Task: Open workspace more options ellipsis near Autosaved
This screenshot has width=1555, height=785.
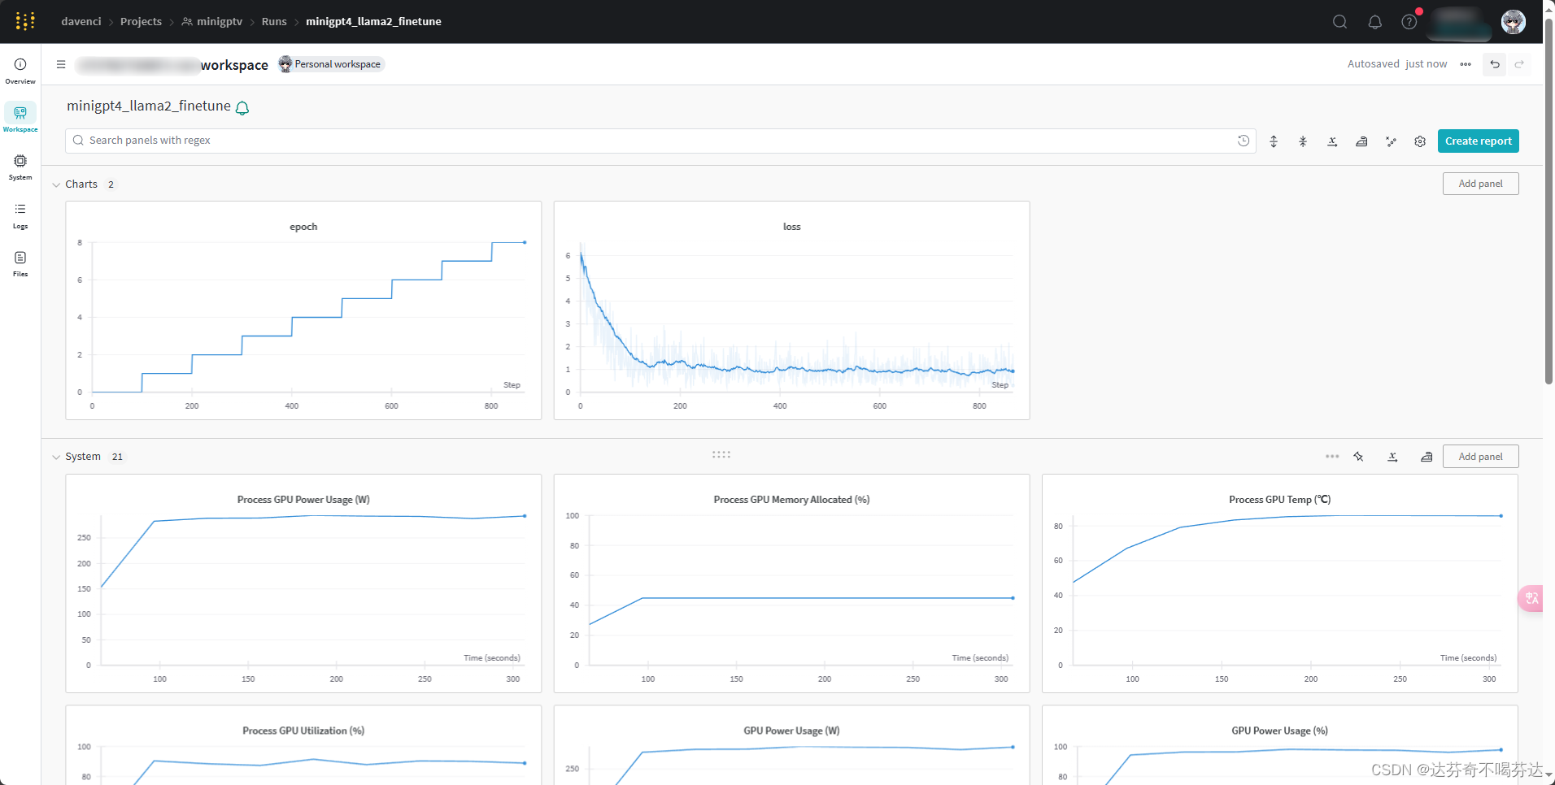Action: click(x=1466, y=64)
